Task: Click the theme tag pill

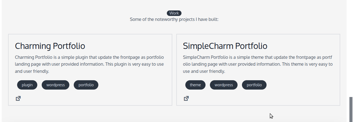Action: coord(195,85)
